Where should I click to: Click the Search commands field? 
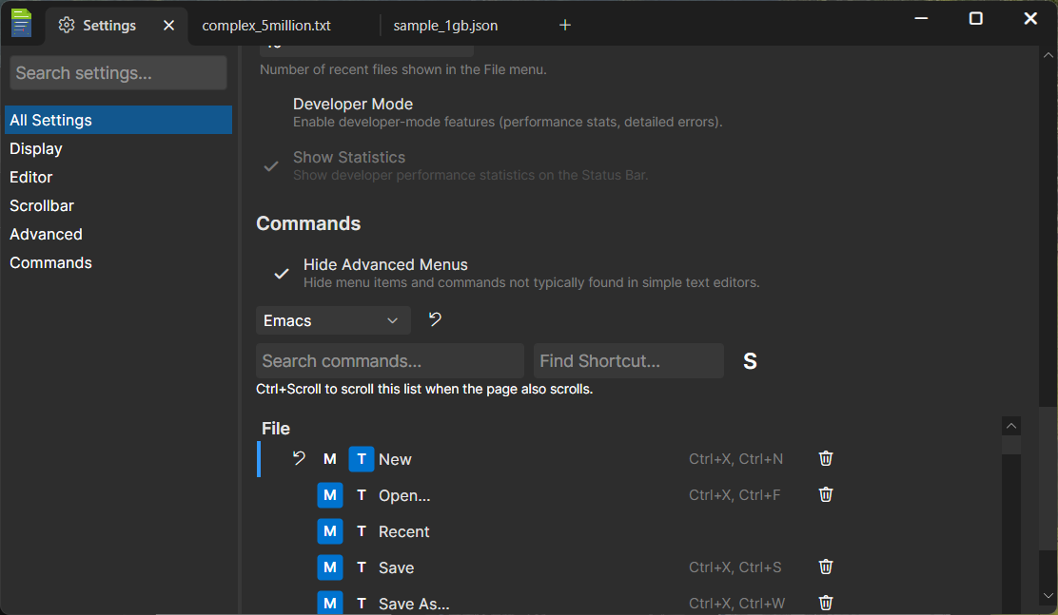coord(390,361)
